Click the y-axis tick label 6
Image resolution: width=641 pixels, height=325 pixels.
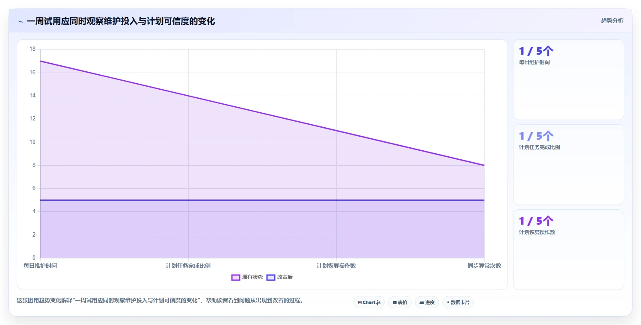pyautogui.click(x=34, y=188)
